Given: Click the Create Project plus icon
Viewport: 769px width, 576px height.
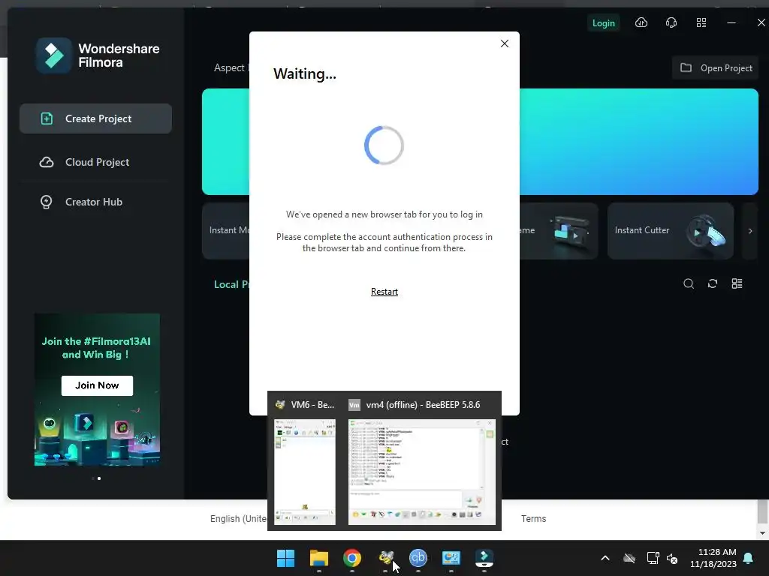Looking at the screenshot, I should pyautogui.click(x=46, y=118).
